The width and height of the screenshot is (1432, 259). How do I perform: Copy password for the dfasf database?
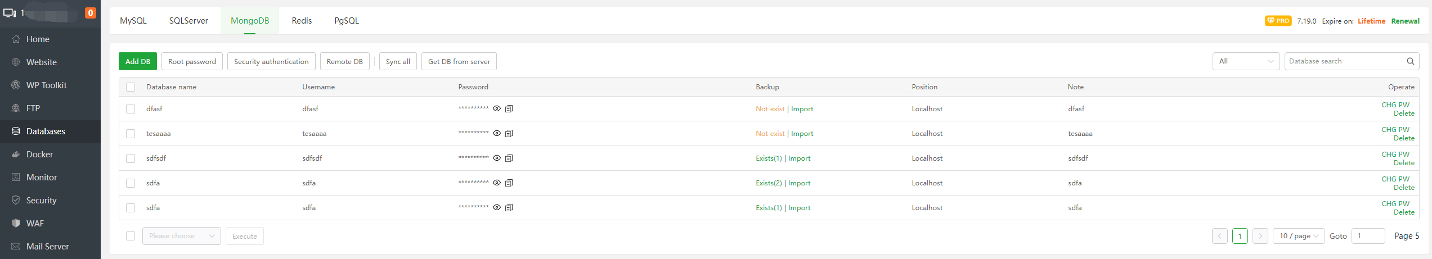tap(509, 109)
